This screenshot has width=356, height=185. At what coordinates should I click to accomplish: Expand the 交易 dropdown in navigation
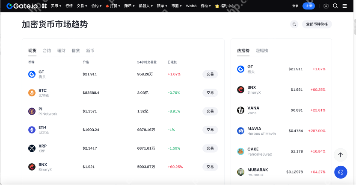82,6
